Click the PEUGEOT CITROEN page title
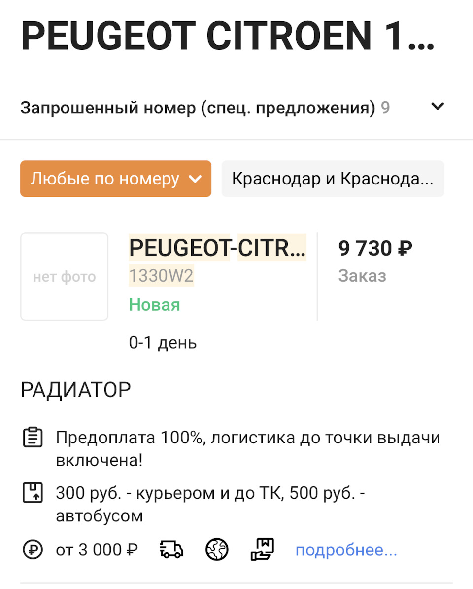473x589 pixels. (x=228, y=35)
